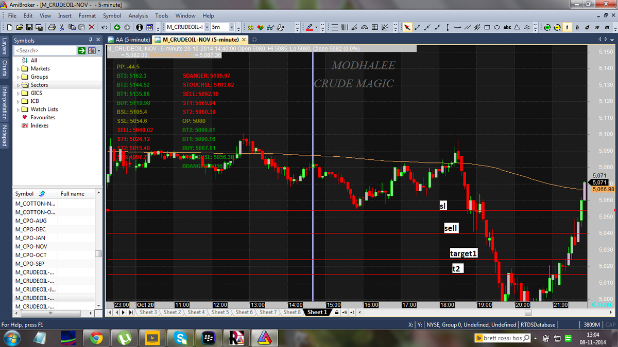This screenshot has height=347, width=618.
Task: Click the Undo arrow icon
Action: click(105, 27)
